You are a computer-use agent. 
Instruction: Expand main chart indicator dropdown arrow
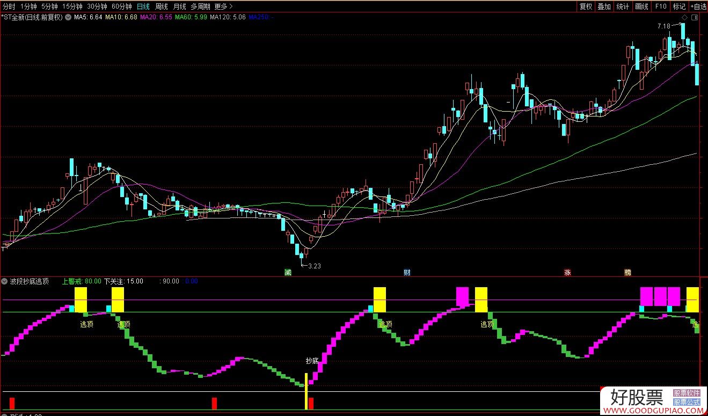click(67, 17)
